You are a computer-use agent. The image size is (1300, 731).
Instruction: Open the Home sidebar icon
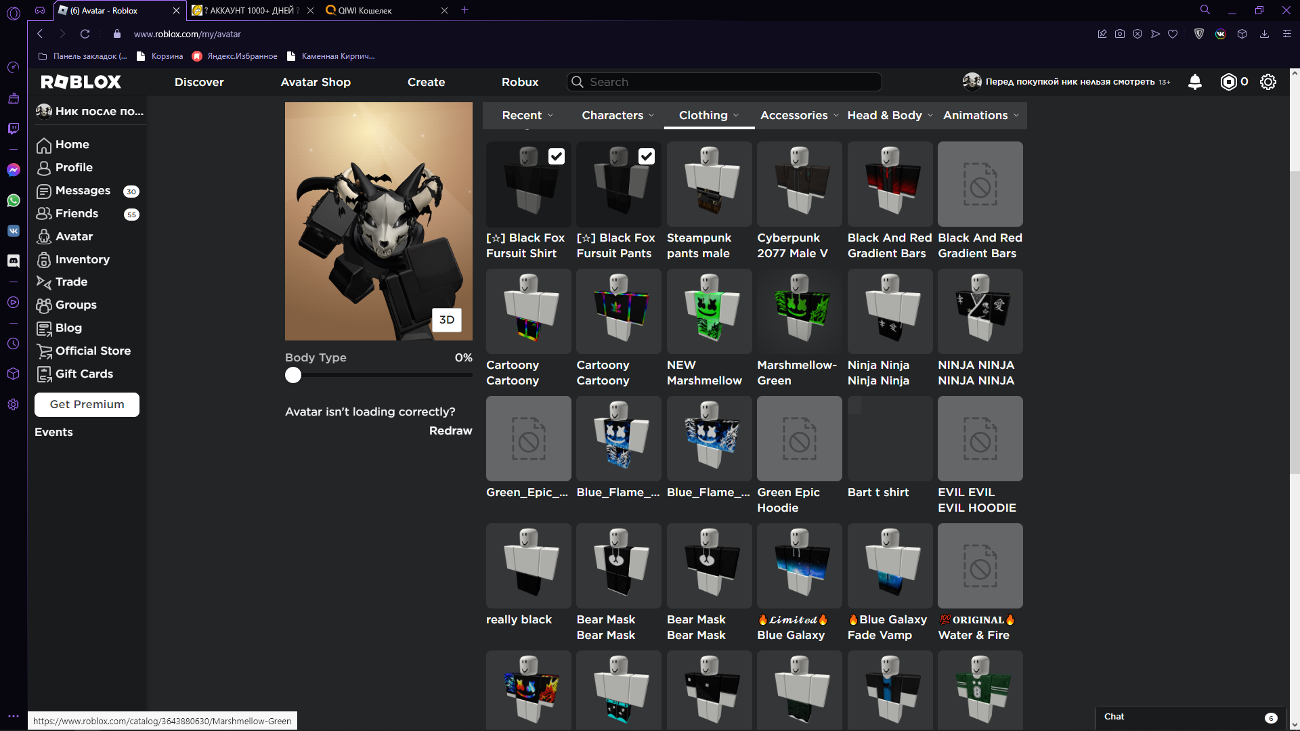pyautogui.click(x=44, y=145)
